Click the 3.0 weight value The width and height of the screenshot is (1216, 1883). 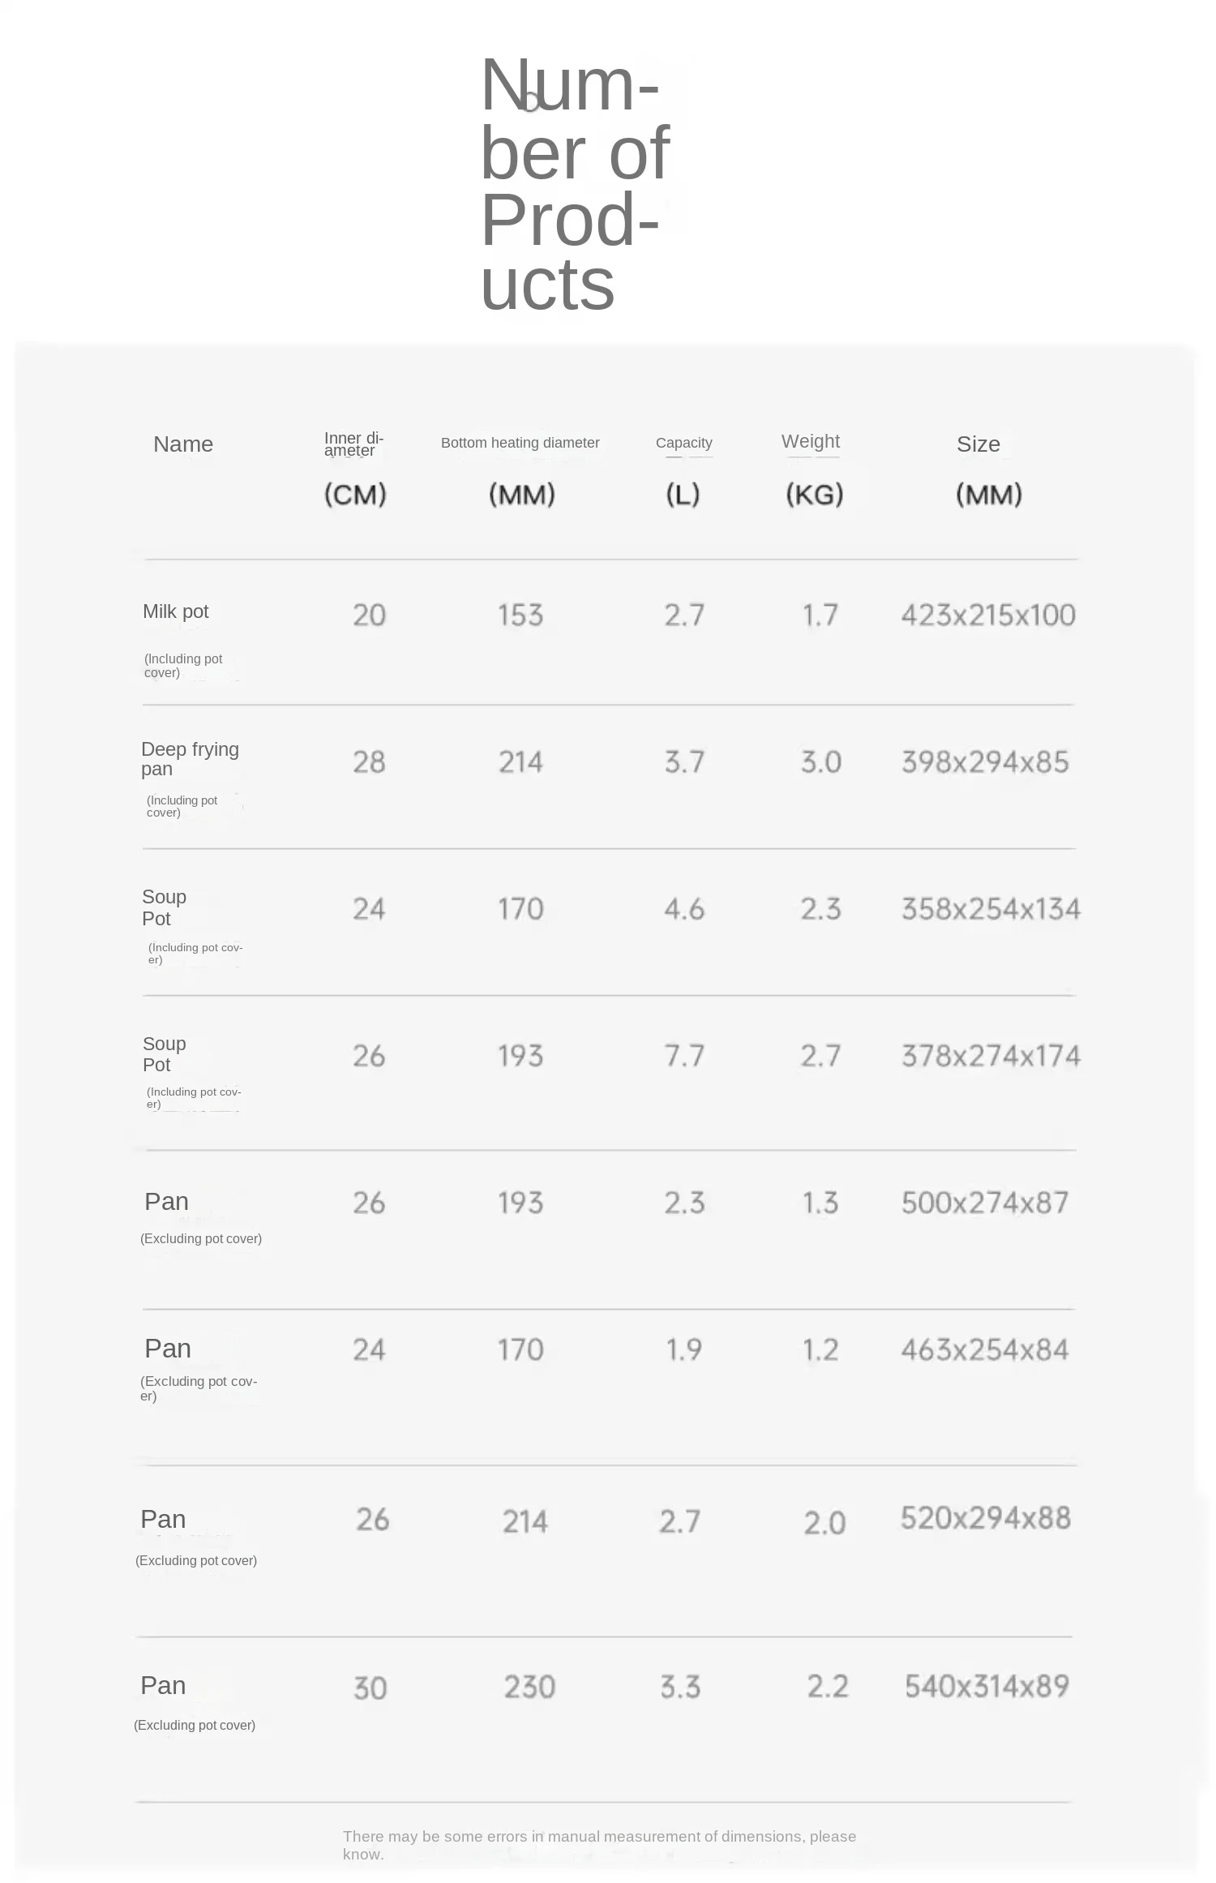[820, 762]
